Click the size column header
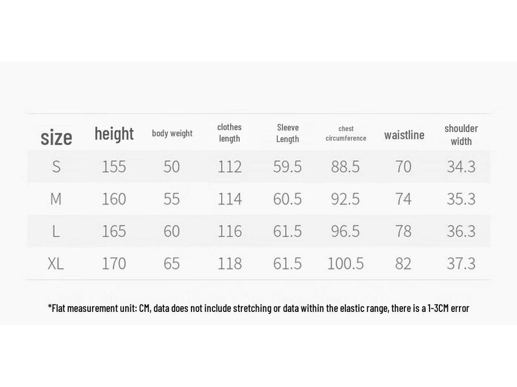 (57, 138)
